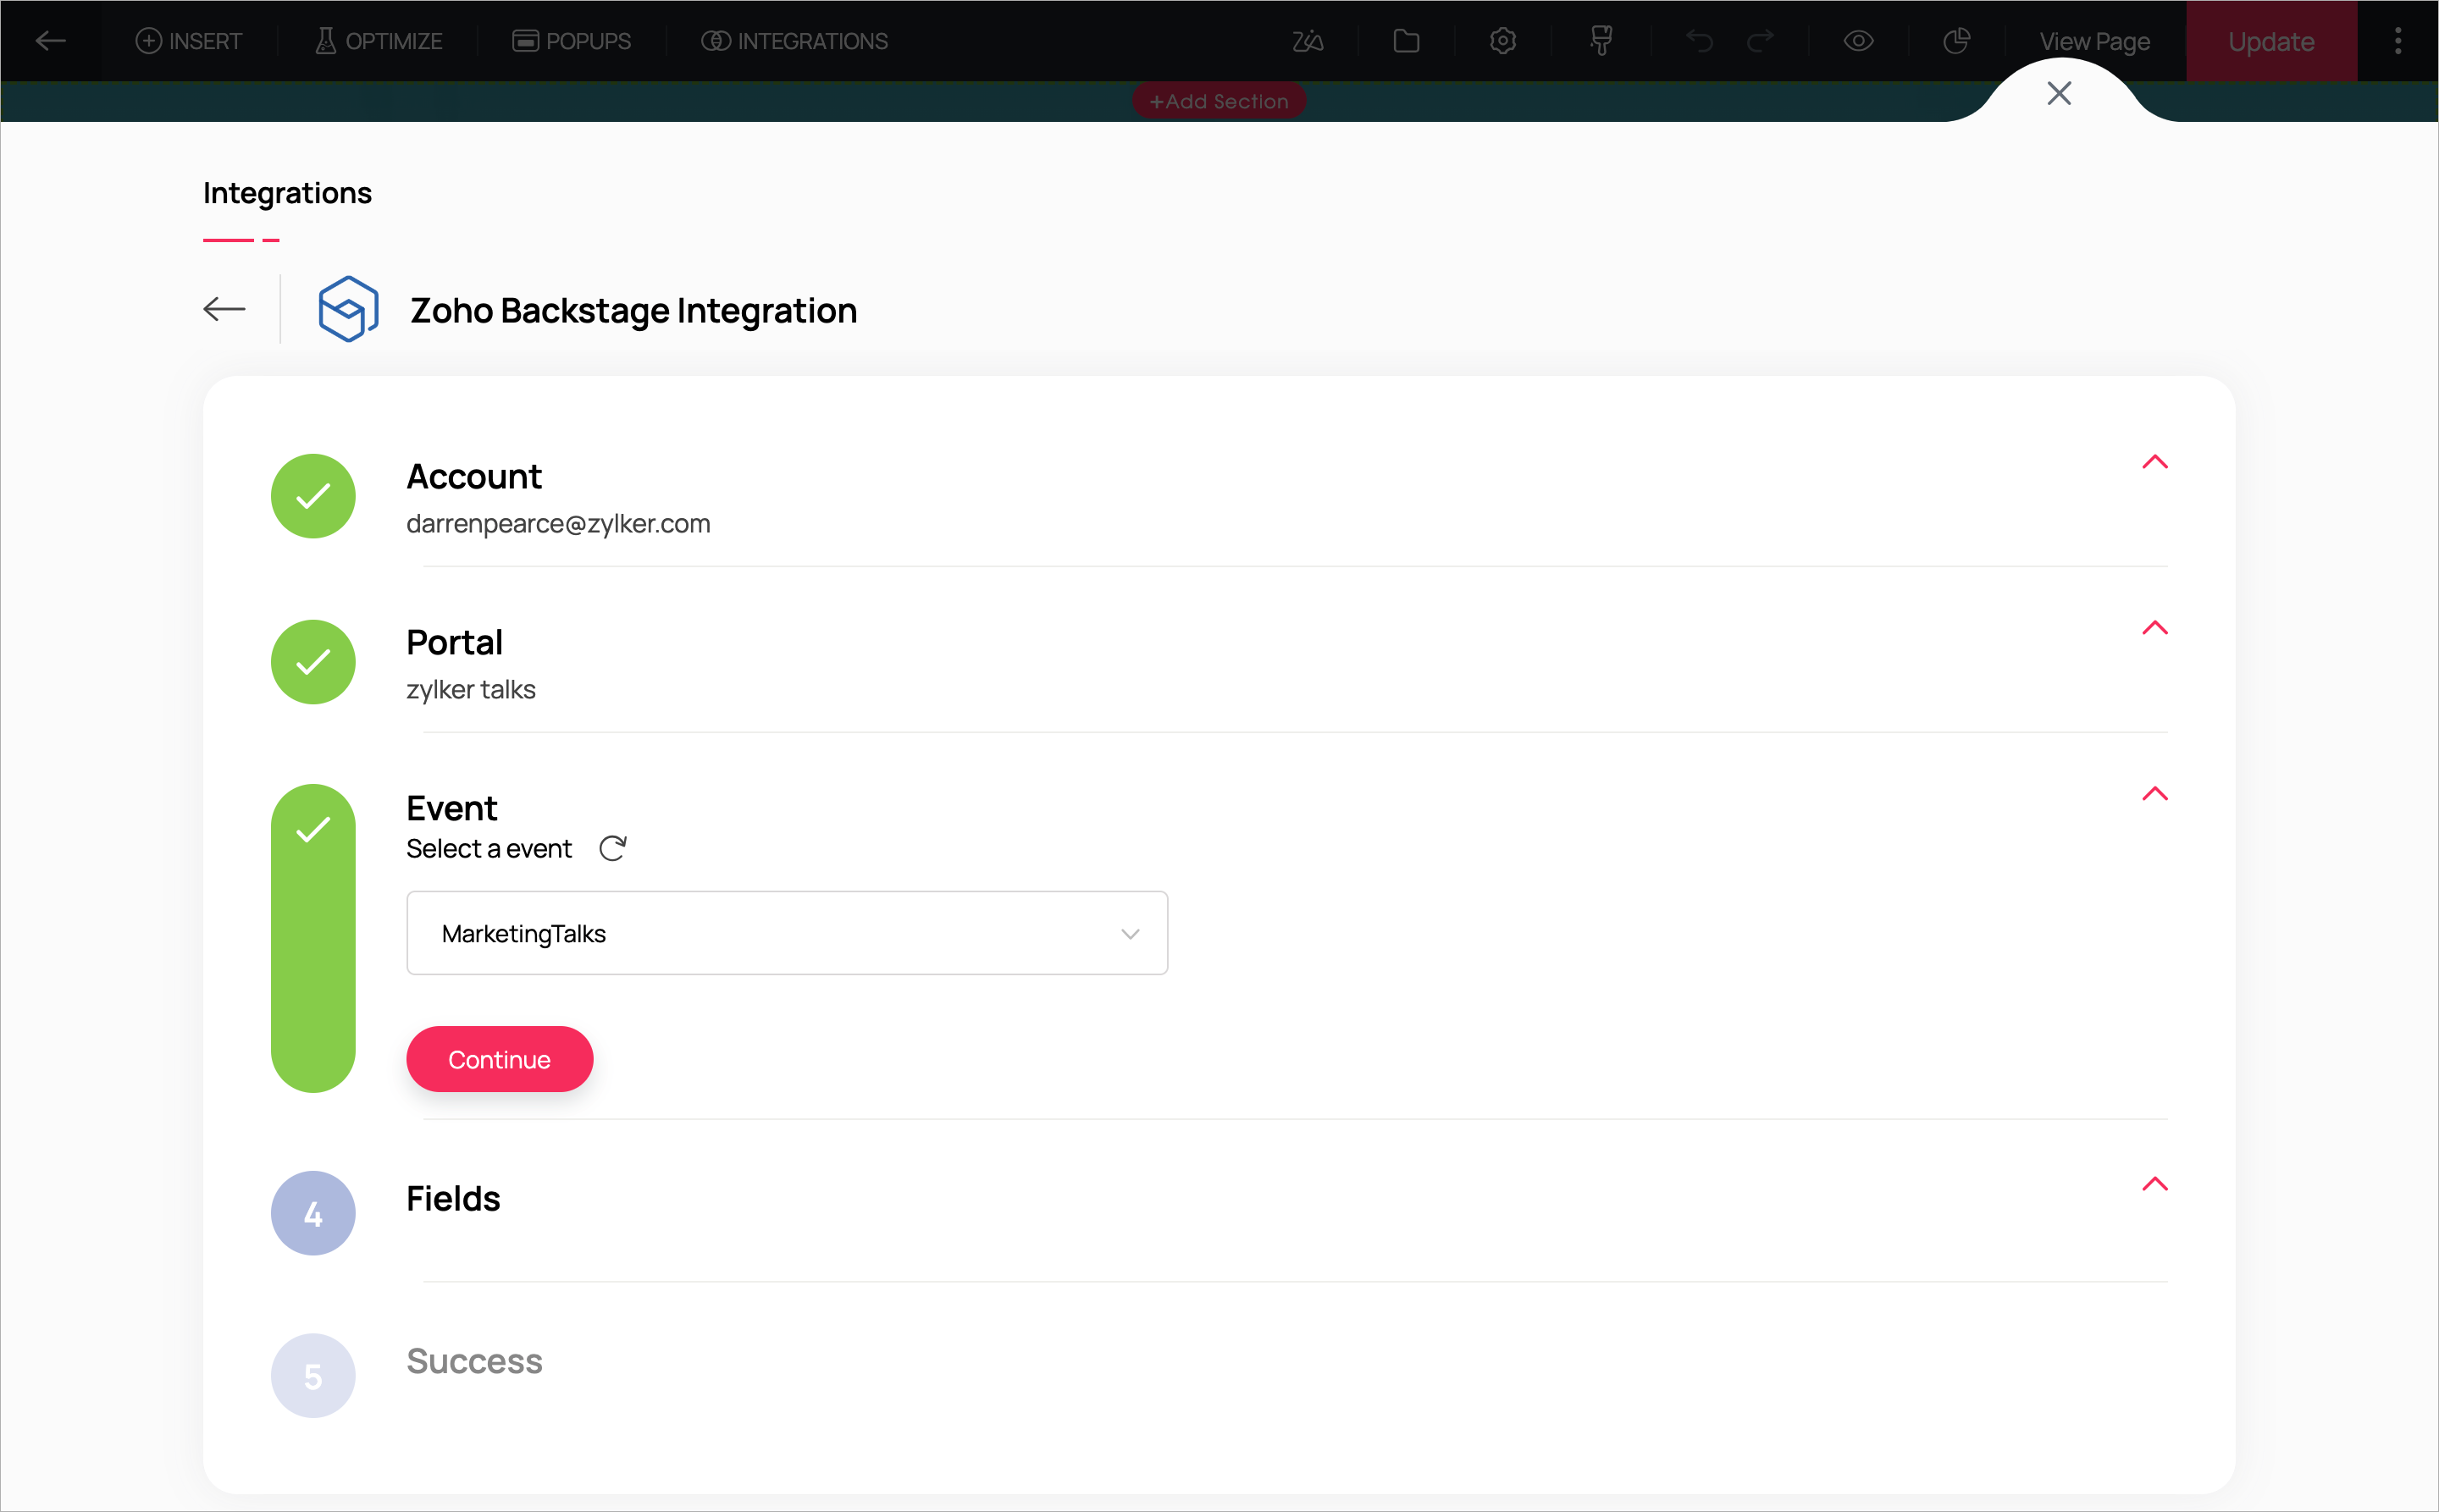Click the translate language icon in toolbar
Viewport: 2439px width, 1512px height.
(x=1308, y=41)
